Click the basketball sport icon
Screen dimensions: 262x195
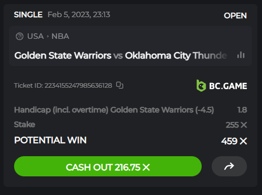(x=20, y=36)
